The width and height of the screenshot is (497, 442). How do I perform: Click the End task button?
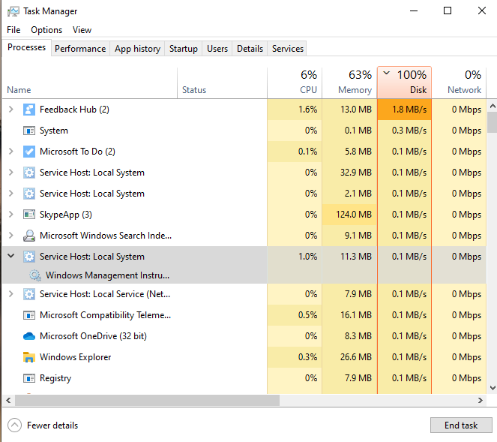coord(461,425)
